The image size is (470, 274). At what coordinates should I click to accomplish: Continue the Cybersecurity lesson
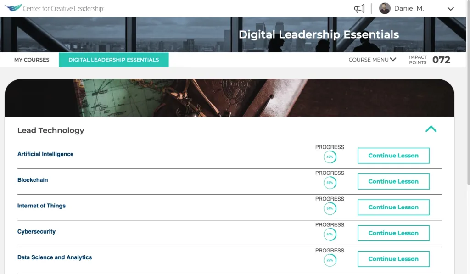coord(393,233)
